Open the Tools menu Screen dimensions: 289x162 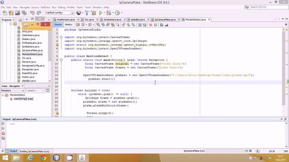pos(88,7)
